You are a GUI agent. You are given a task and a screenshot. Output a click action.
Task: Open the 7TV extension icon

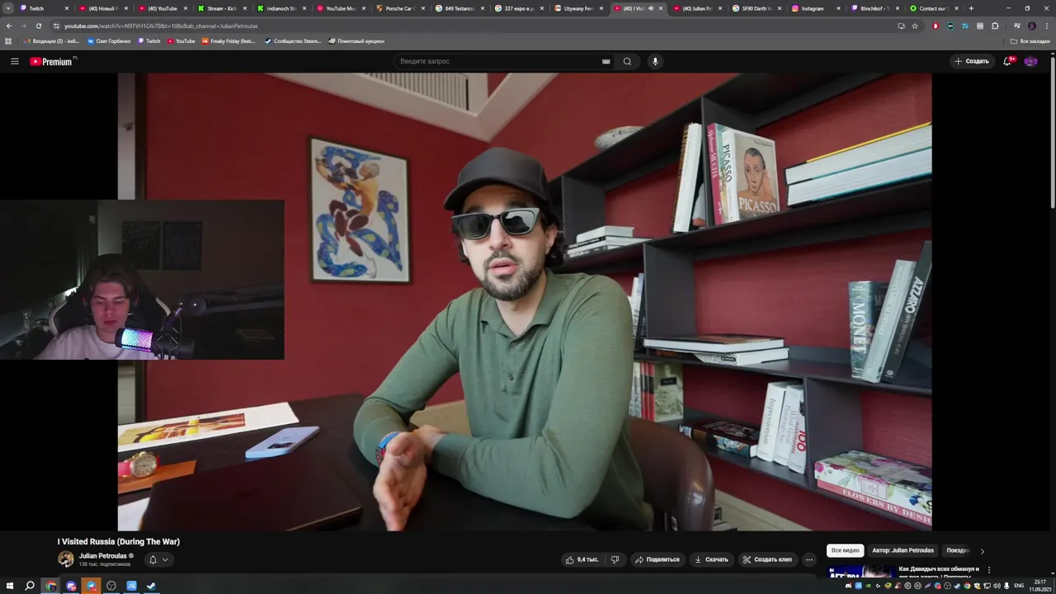tap(965, 26)
